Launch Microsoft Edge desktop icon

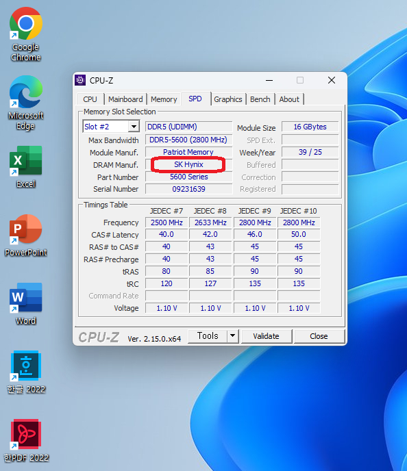26,102
